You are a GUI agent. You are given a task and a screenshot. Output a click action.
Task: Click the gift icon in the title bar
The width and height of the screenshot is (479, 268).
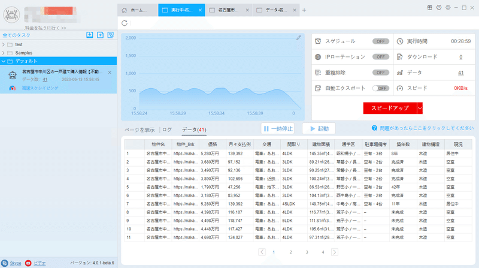pyautogui.click(x=429, y=7)
